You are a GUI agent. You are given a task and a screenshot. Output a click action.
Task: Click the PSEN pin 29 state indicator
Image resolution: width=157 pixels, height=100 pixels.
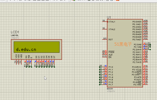106,51
